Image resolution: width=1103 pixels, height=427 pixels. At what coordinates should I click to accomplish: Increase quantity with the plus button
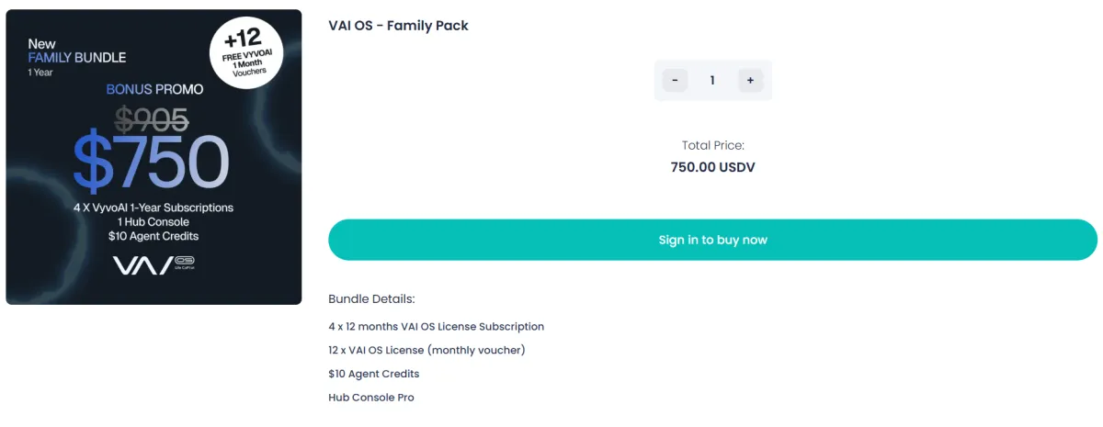(750, 81)
